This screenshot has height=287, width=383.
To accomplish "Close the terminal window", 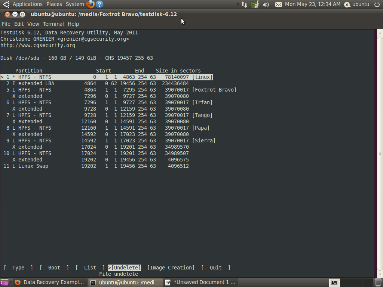I will coord(7,14).
